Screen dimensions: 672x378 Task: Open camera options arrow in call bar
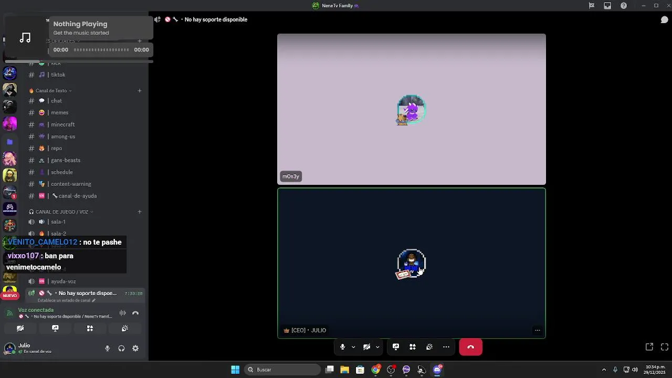[377, 347]
